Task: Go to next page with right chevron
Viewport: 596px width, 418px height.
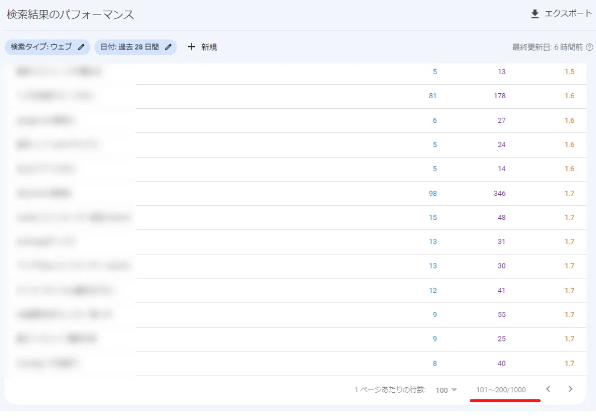Action: click(570, 389)
